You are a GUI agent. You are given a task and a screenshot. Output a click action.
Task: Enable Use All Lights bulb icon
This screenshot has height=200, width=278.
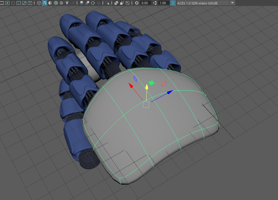tap(67, 3)
